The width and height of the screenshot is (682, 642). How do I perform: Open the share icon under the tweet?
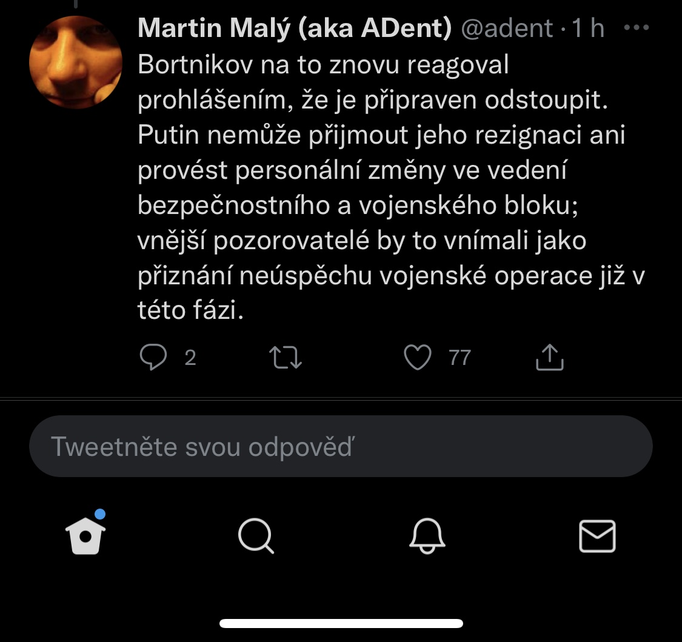[x=550, y=358]
